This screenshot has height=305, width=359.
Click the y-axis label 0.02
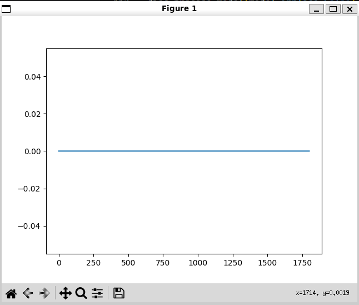coord(33,114)
